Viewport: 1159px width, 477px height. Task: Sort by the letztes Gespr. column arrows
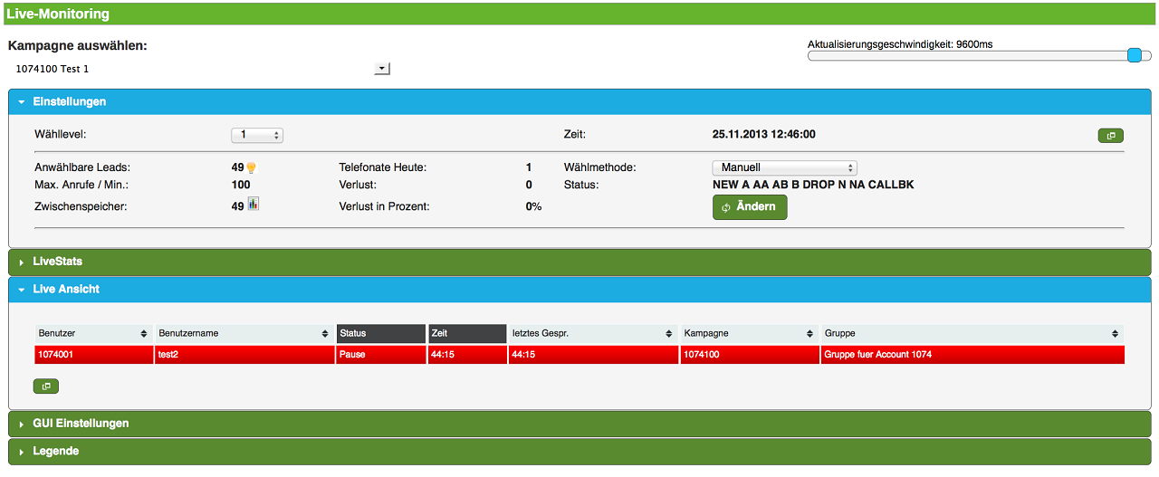click(669, 334)
